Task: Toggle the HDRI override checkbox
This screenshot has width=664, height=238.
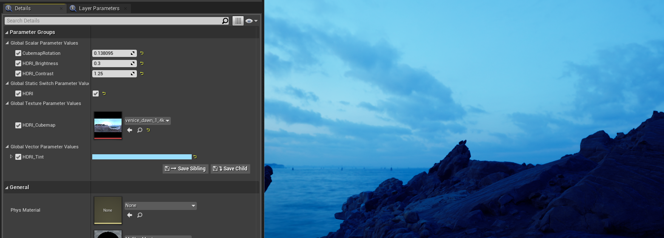Action: tap(18, 93)
